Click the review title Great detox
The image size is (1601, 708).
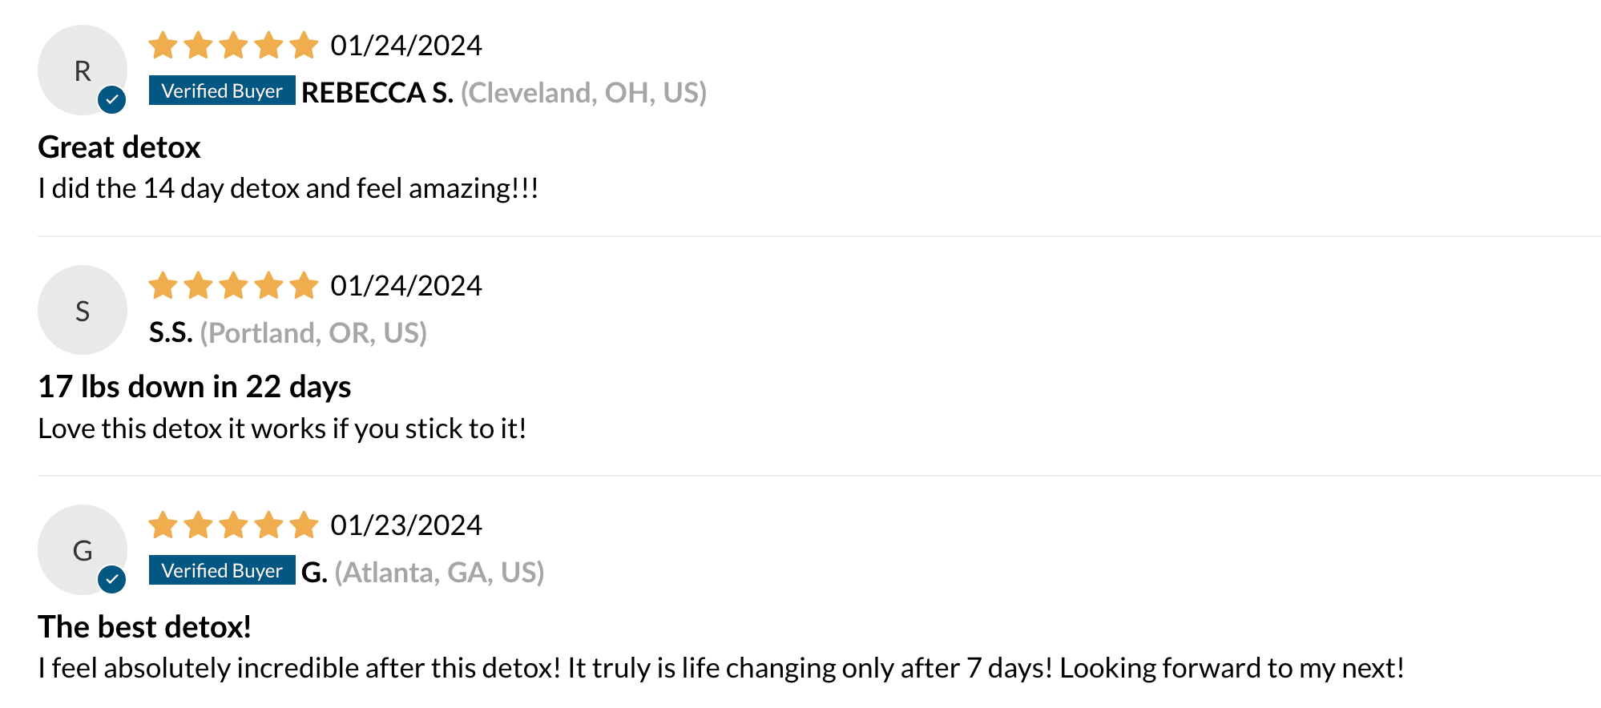pyautogui.click(x=119, y=147)
